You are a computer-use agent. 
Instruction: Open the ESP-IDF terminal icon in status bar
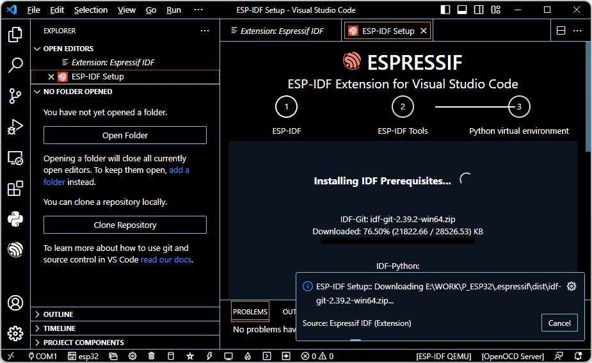pos(267,356)
